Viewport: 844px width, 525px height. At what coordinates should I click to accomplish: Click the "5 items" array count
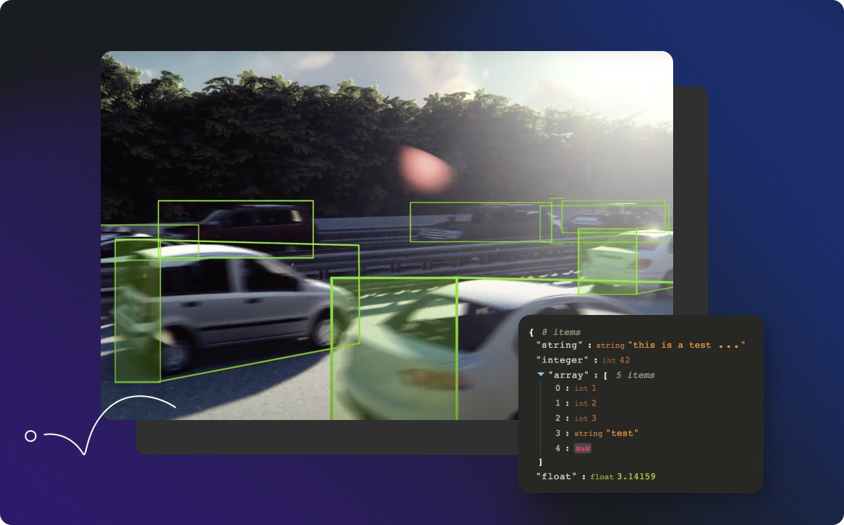(x=635, y=375)
